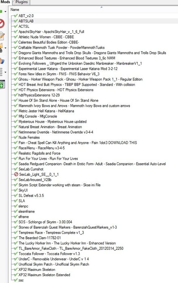
Task: Select NetImmerse Override v3-4-4 mod
Action: click(x=56, y=132)
